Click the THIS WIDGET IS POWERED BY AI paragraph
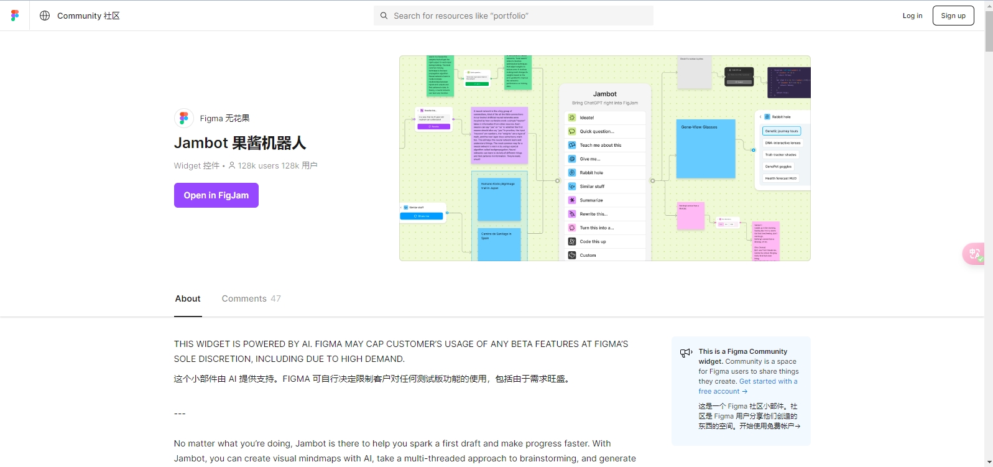 [401, 351]
